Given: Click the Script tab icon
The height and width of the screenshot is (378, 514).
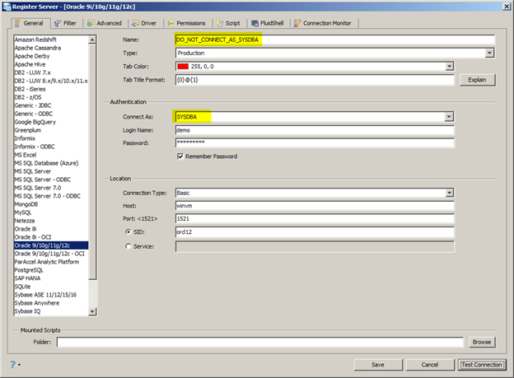Looking at the screenshot, I should click(x=220, y=23).
